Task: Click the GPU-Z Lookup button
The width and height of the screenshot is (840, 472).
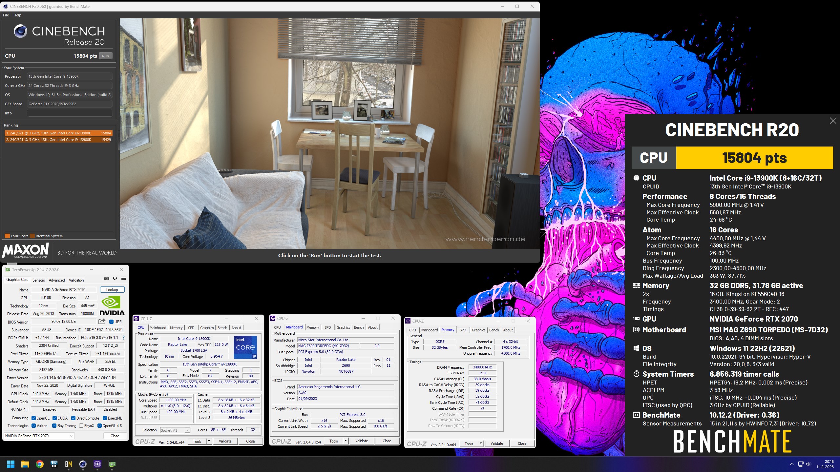Action: coord(112,290)
